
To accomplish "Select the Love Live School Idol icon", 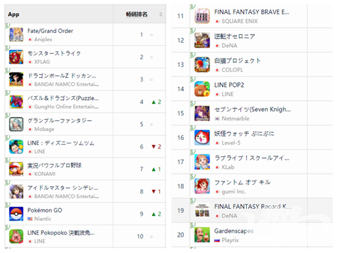I will [x=202, y=162].
